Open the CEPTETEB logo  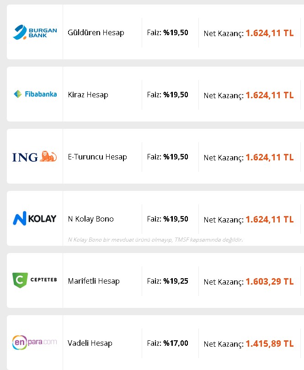34,280
